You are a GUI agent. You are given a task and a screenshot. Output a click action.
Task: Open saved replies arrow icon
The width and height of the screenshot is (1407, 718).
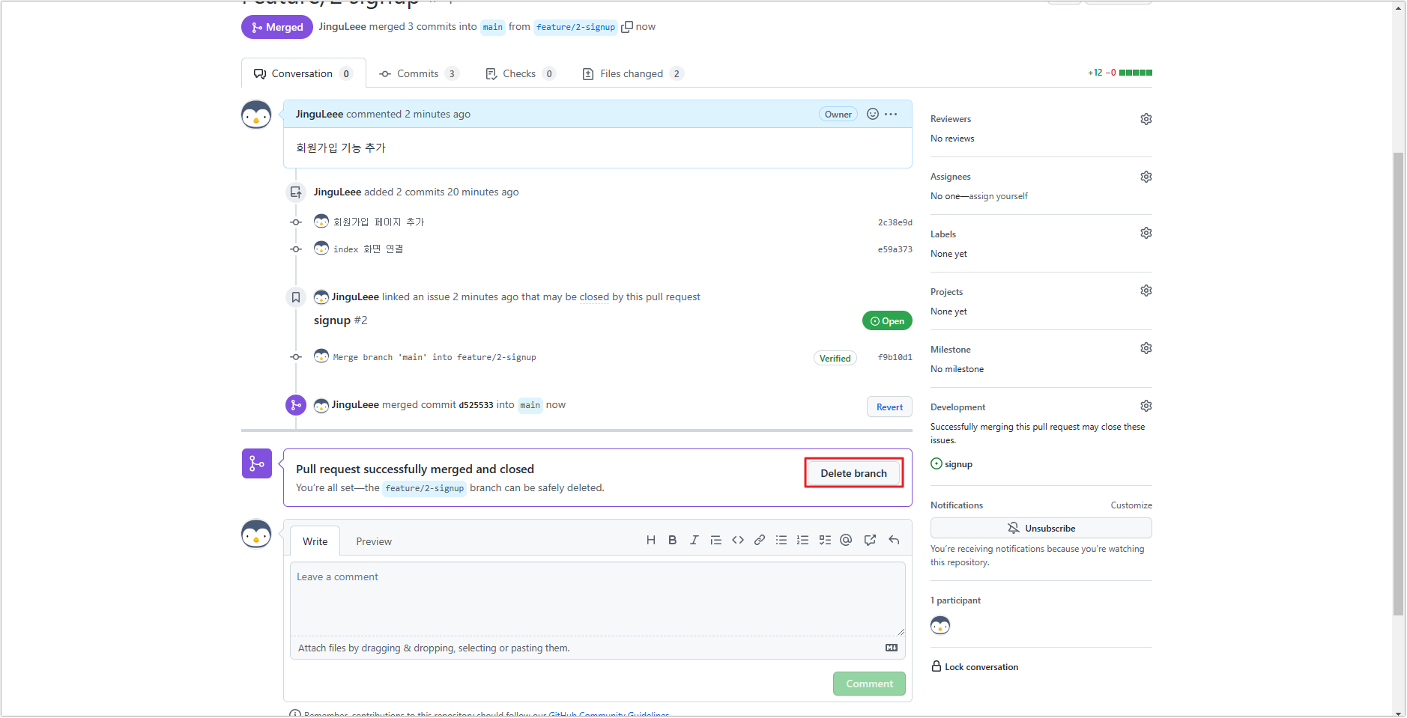pyautogui.click(x=894, y=541)
